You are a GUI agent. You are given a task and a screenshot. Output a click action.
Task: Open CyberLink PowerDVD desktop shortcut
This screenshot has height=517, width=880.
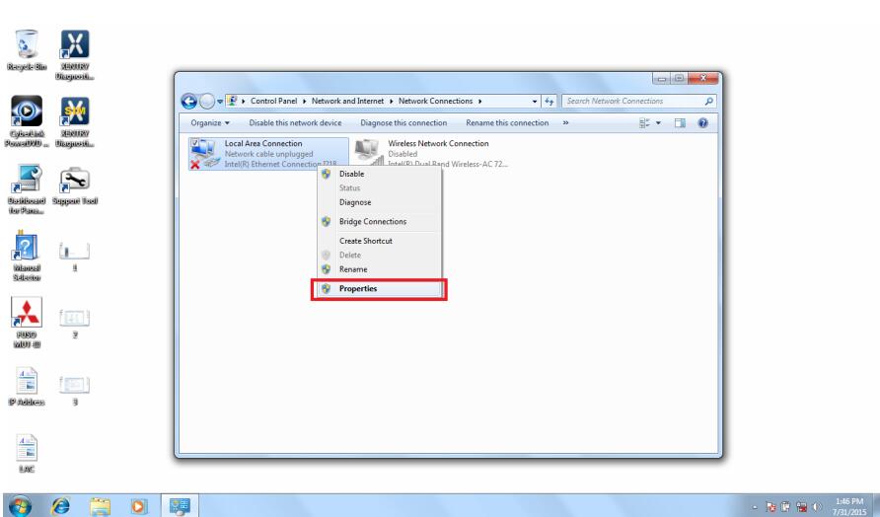27,121
